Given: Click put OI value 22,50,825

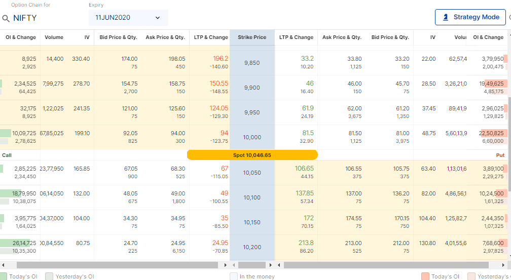Looking at the screenshot, I should tap(491, 133).
